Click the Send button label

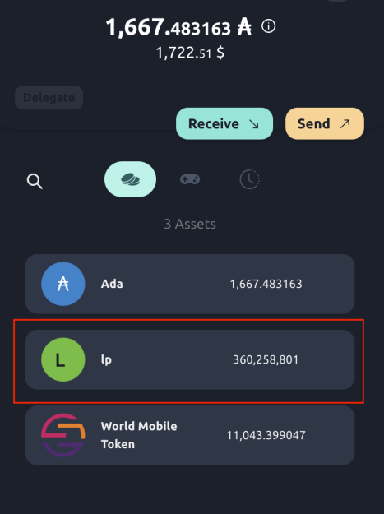coord(313,124)
